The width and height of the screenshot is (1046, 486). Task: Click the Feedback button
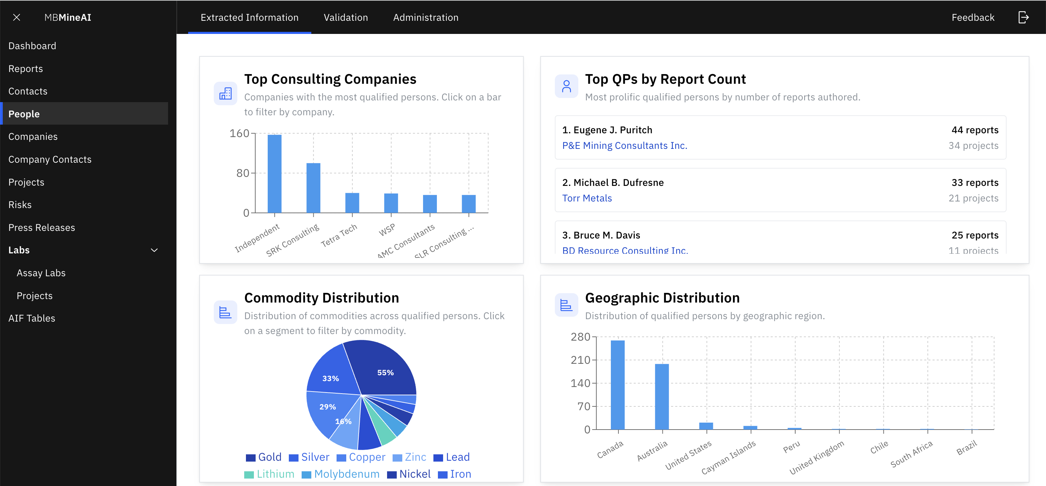973,17
